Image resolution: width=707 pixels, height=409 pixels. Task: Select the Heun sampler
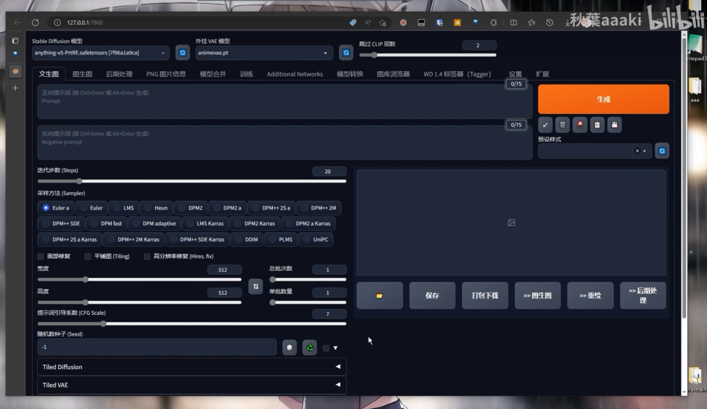tap(156, 208)
